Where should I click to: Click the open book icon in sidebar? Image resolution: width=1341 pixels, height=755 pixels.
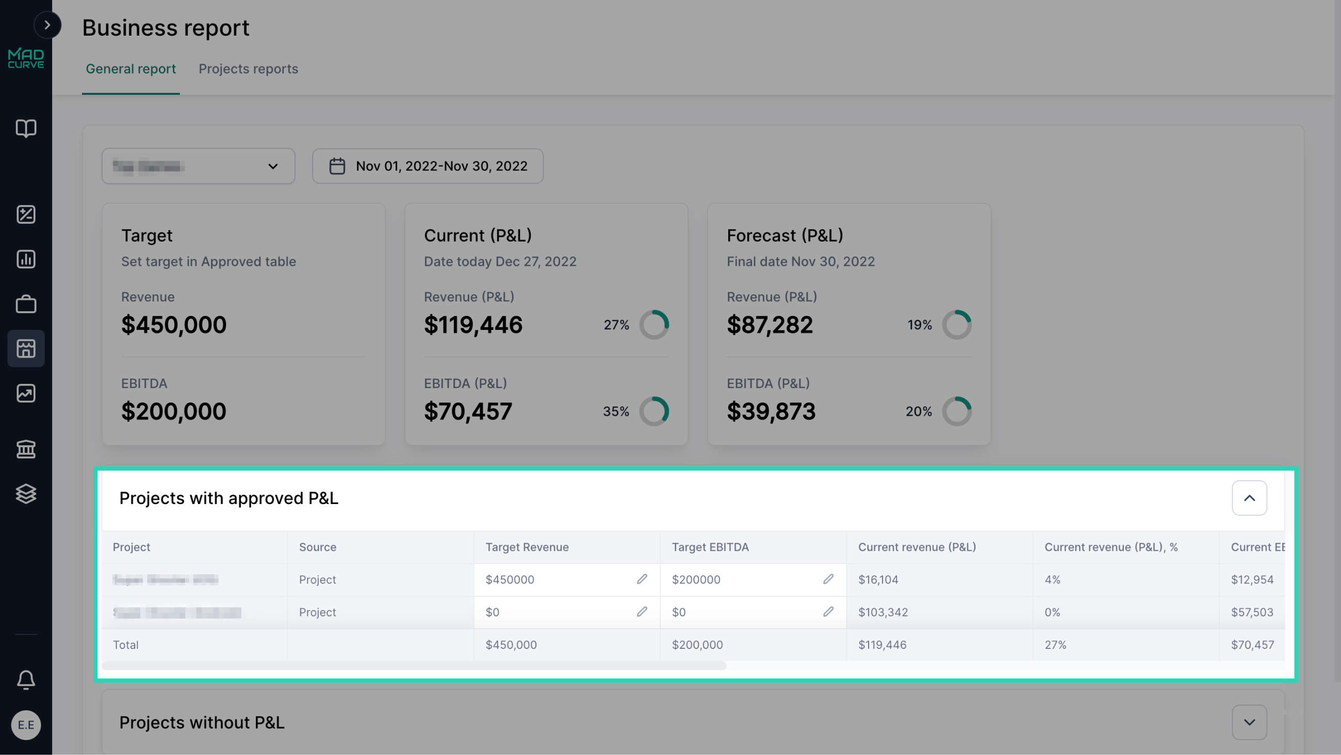(26, 128)
